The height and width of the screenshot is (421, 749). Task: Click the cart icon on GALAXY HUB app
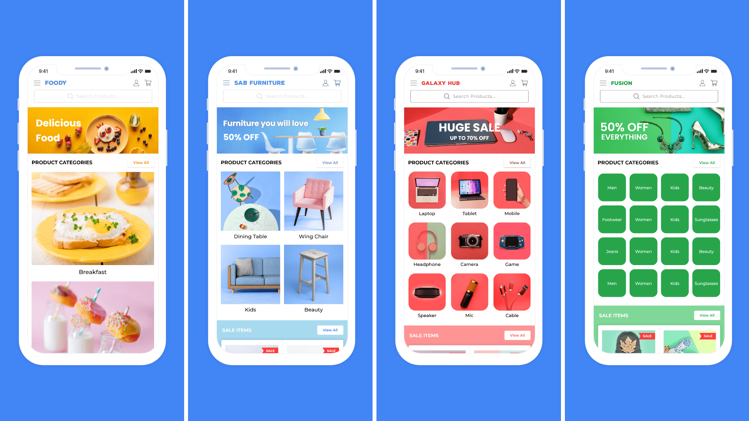pos(525,83)
